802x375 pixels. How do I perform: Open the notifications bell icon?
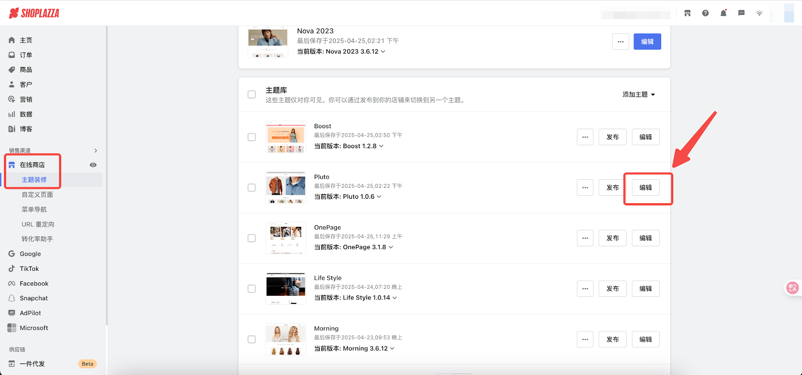pos(723,13)
